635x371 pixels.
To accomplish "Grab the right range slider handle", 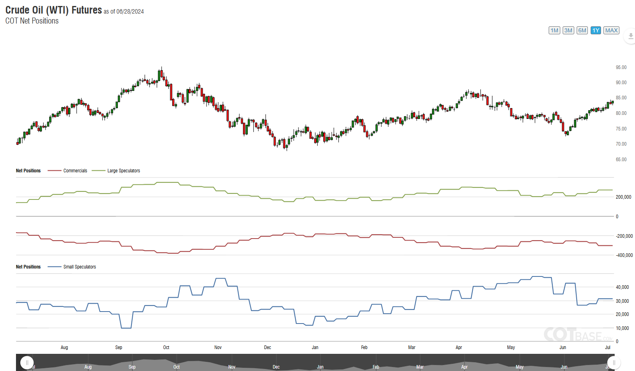I will point(614,363).
